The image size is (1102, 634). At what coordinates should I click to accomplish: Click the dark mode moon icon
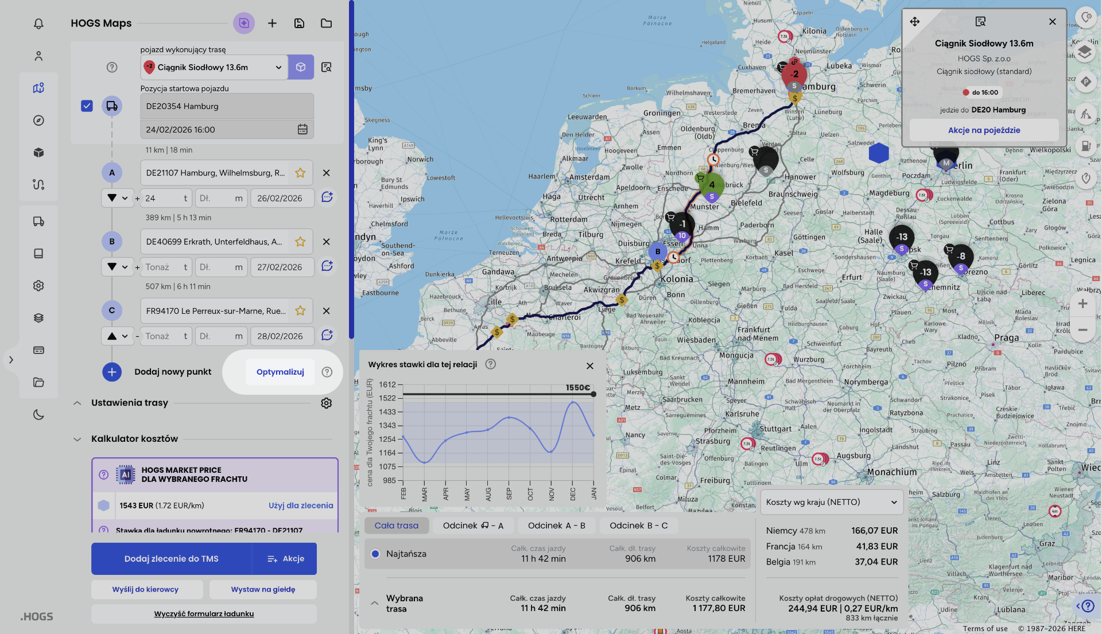point(38,415)
